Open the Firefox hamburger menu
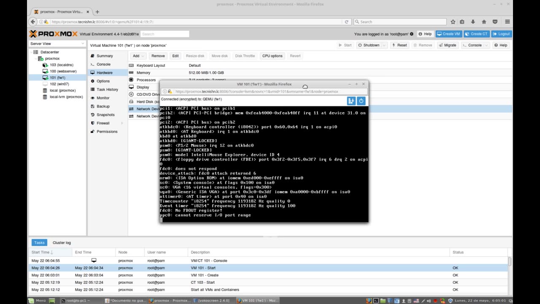The height and width of the screenshot is (304, 540). 507,22
